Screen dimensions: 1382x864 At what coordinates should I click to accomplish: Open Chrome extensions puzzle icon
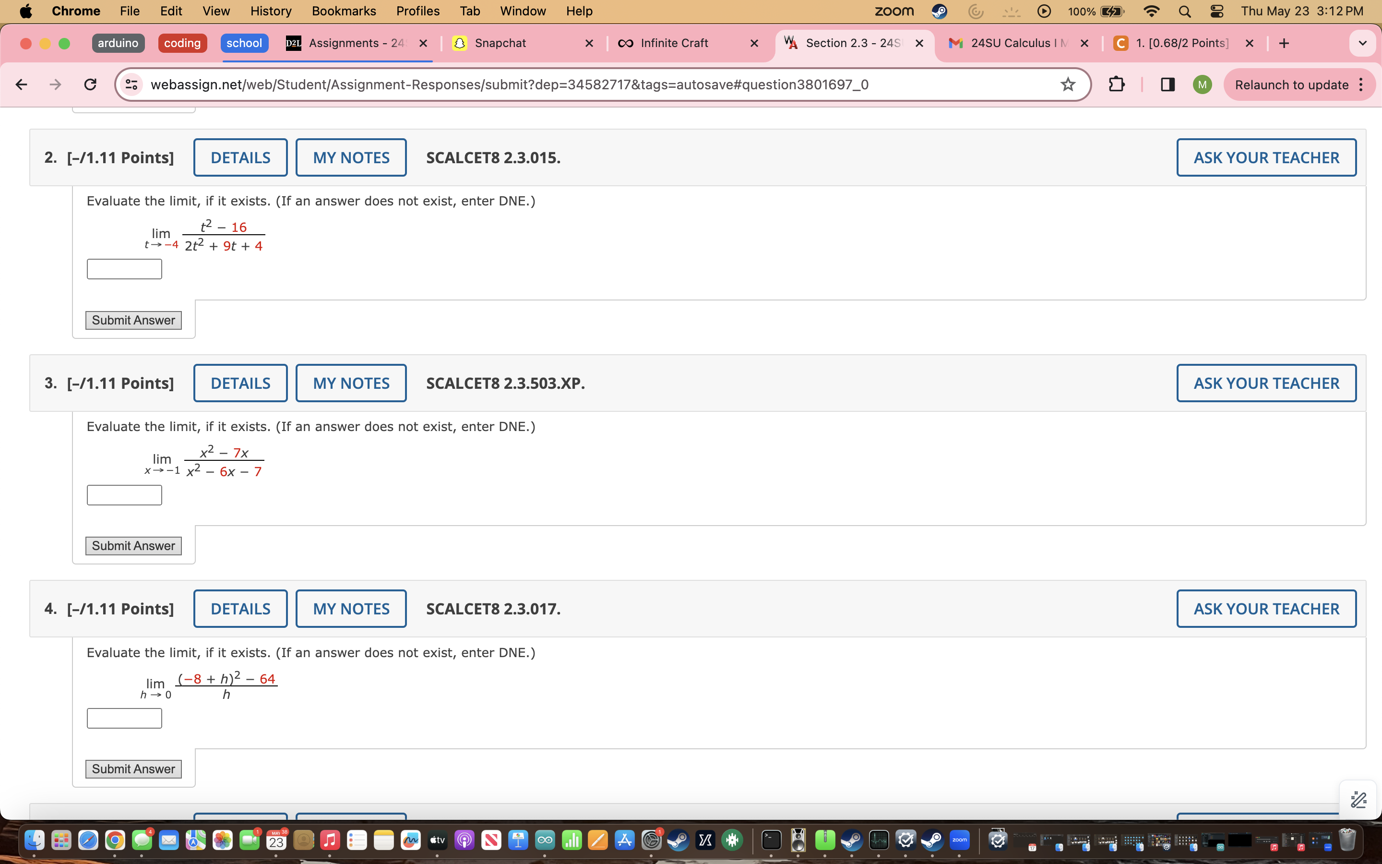coord(1117,84)
